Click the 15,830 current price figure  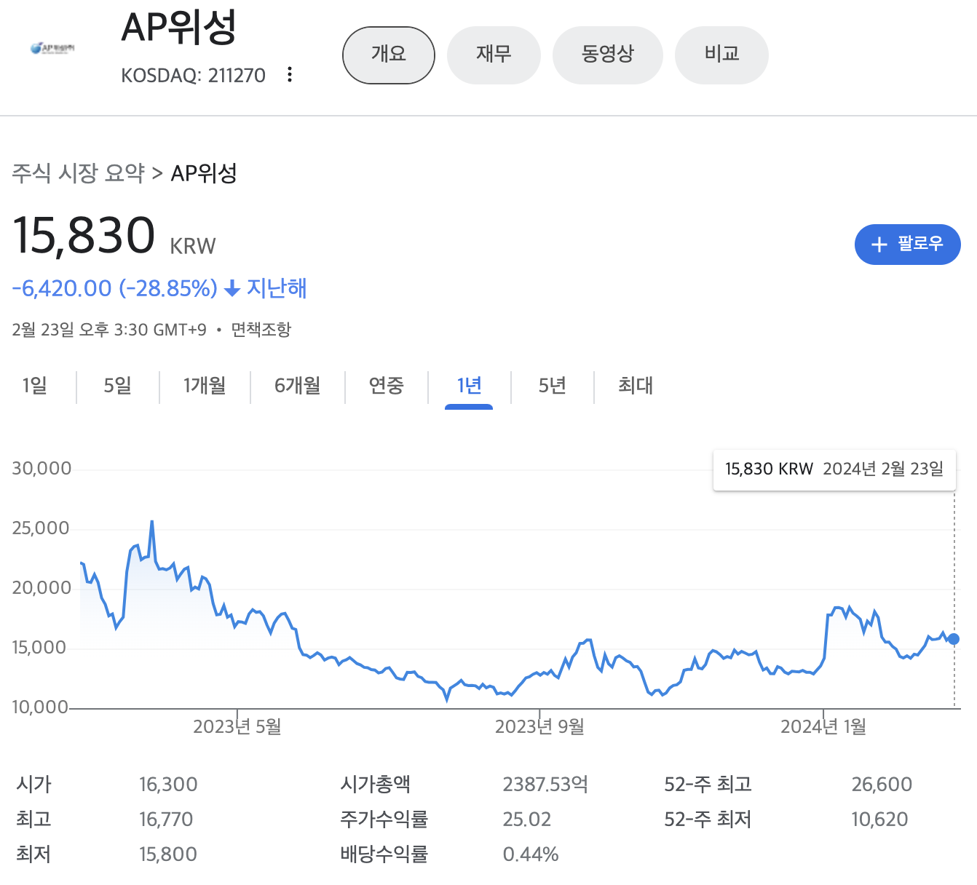click(84, 235)
